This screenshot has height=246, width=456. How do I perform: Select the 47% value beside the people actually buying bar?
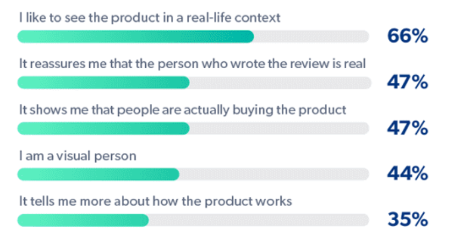(408, 128)
